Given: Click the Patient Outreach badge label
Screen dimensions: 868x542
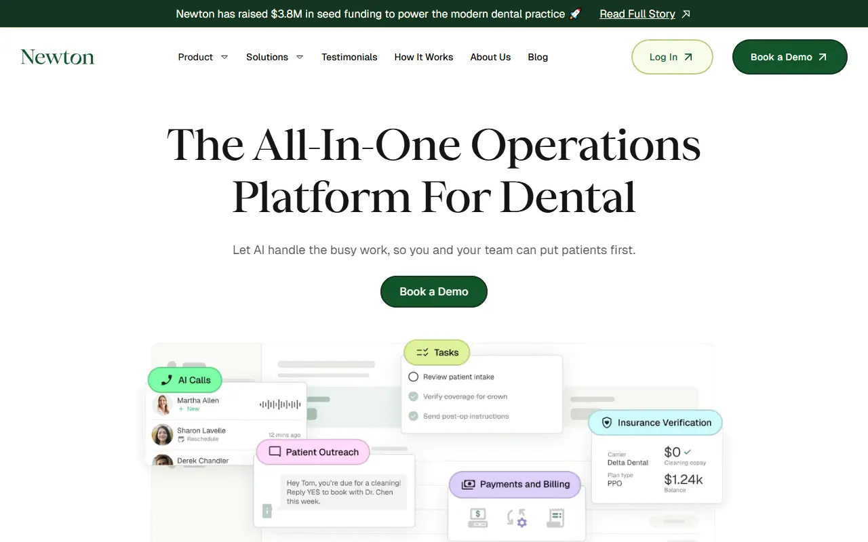Looking at the screenshot, I should tap(322, 452).
